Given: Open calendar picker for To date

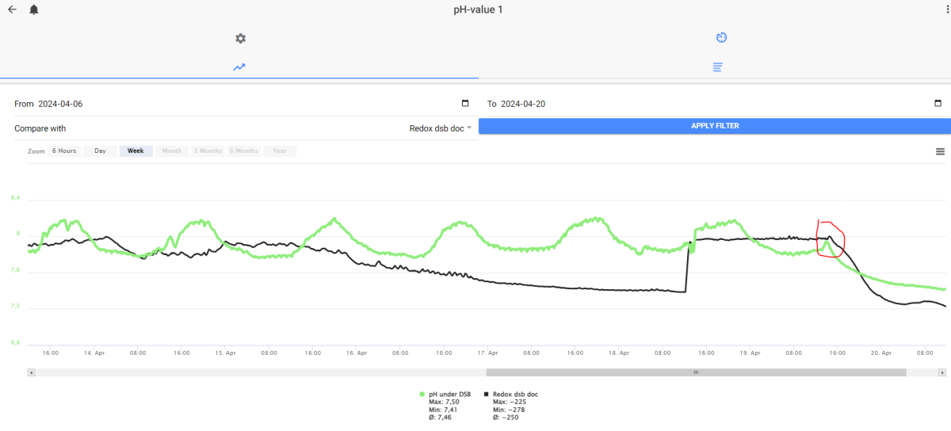Looking at the screenshot, I should coord(938,104).
